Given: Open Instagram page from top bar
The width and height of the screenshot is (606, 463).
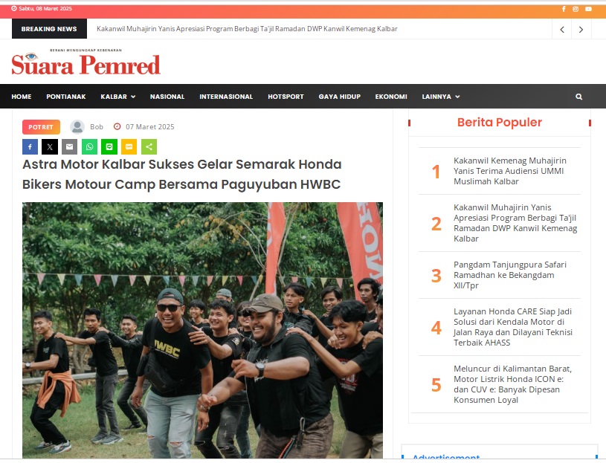Looking at the screenshot, I should point(576,9).
